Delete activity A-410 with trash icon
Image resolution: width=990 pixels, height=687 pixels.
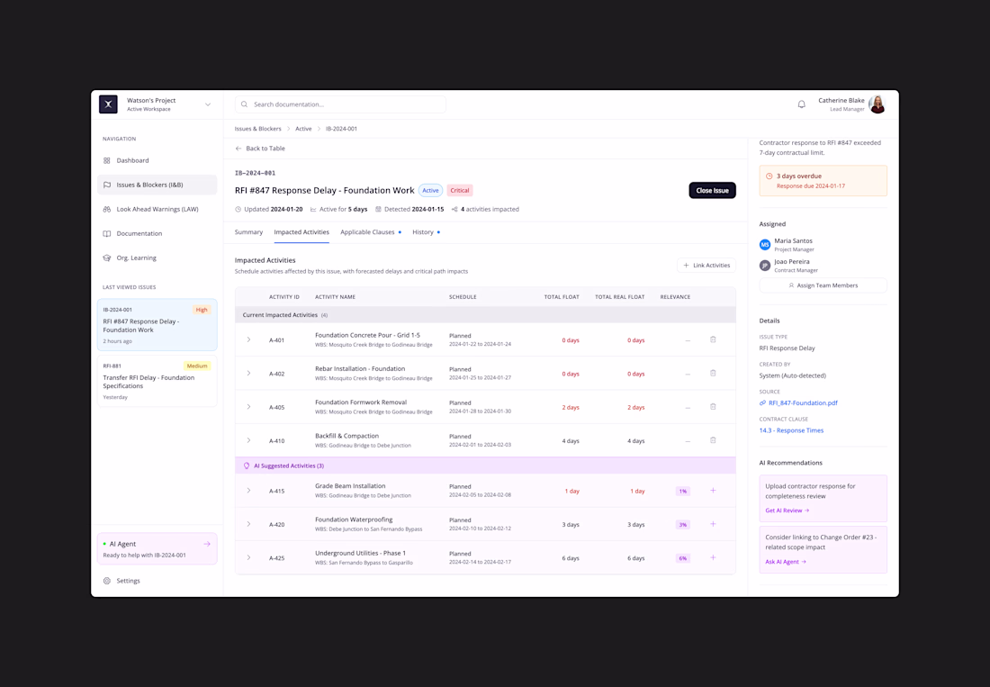713,440
